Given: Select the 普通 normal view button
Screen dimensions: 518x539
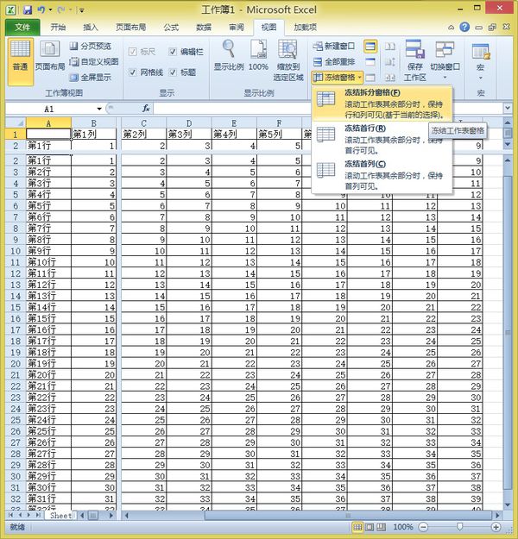Looking at the screenshot, I should coord(21,62).
